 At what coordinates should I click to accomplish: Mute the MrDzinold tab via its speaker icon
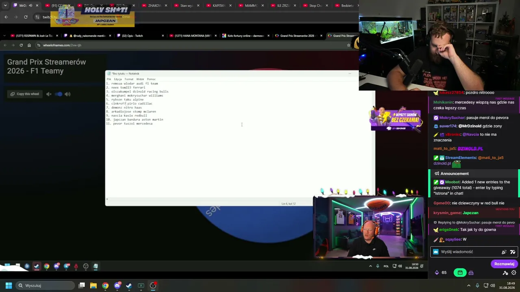tap(30, 6)
